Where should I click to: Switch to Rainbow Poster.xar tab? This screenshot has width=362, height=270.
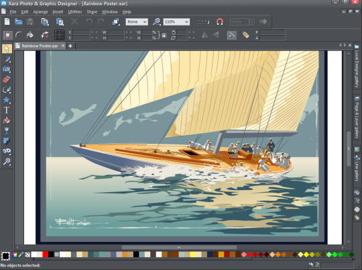point(40,46)
